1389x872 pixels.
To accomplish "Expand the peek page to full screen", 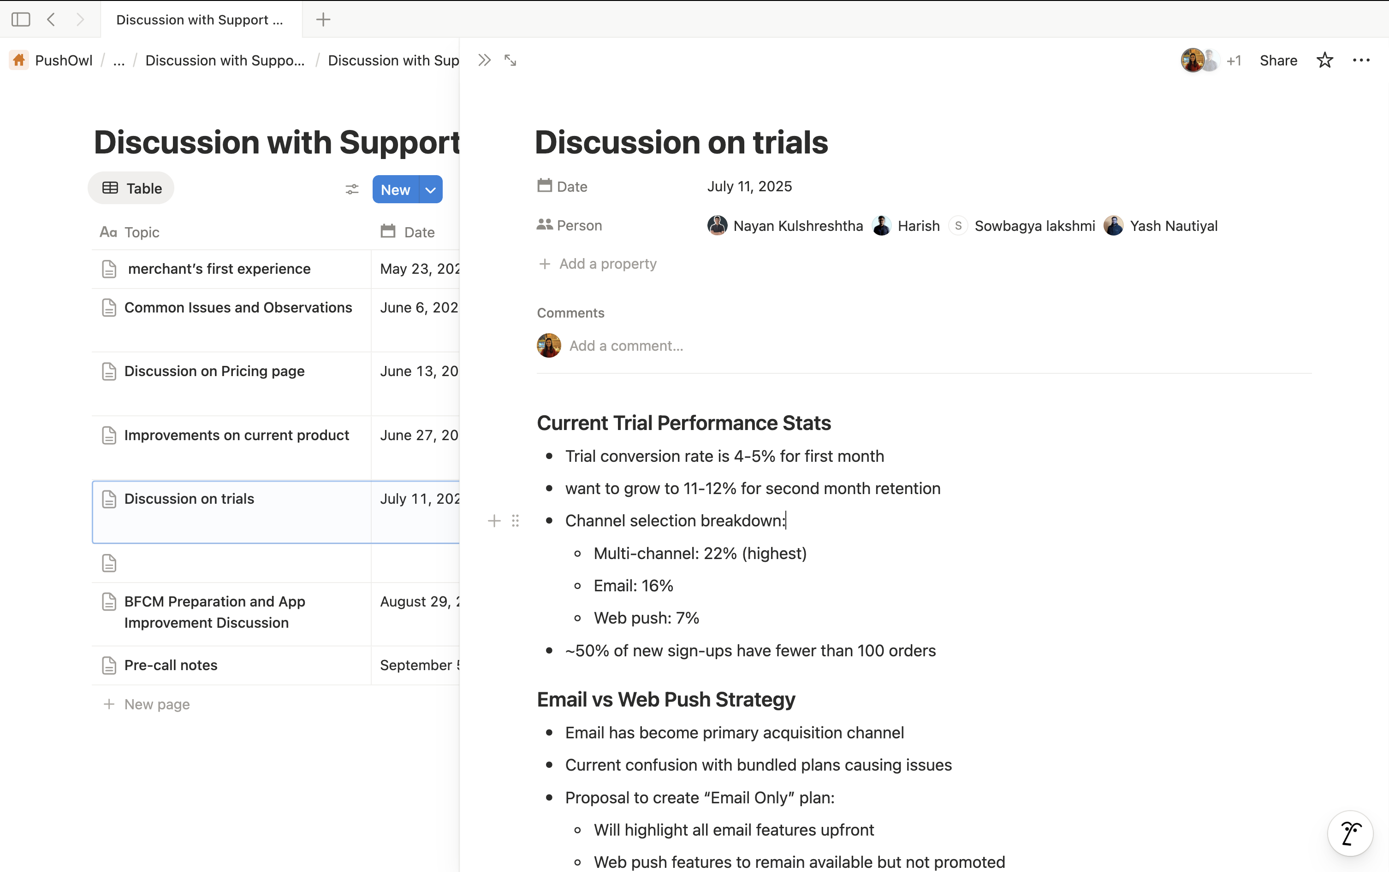I will point(509,59).
